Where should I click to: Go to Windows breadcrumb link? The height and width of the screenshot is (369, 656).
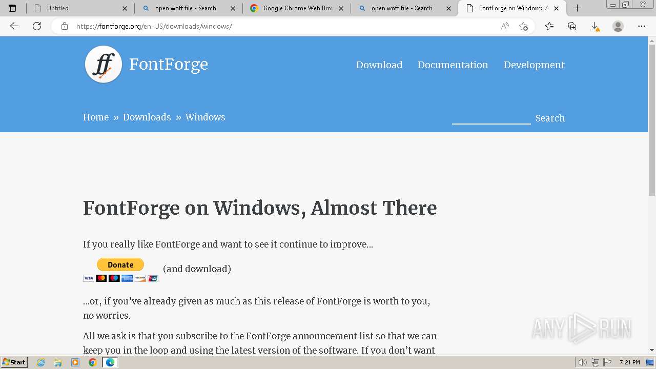click(205, 117)
